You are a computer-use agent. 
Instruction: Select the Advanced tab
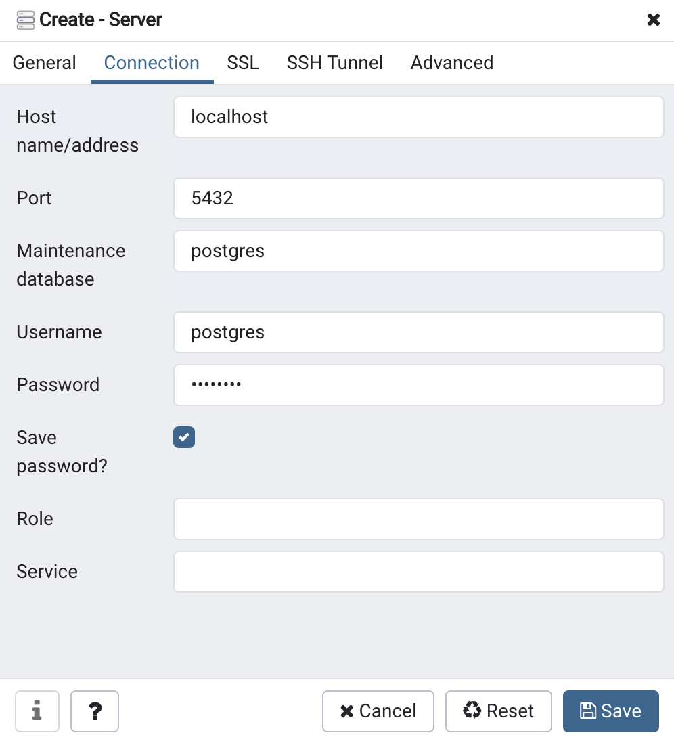pos(451,62)
